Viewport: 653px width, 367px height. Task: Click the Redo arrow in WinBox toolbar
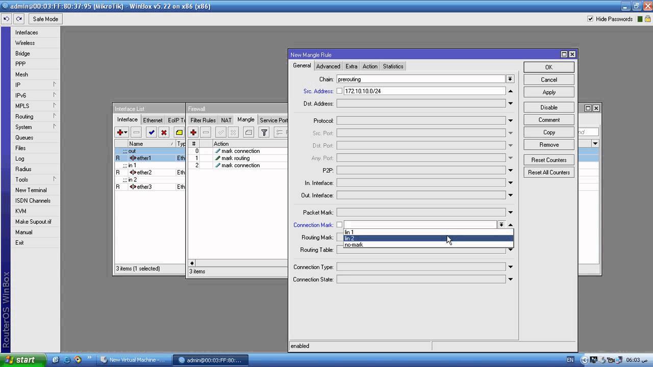[x=19, y=19]
